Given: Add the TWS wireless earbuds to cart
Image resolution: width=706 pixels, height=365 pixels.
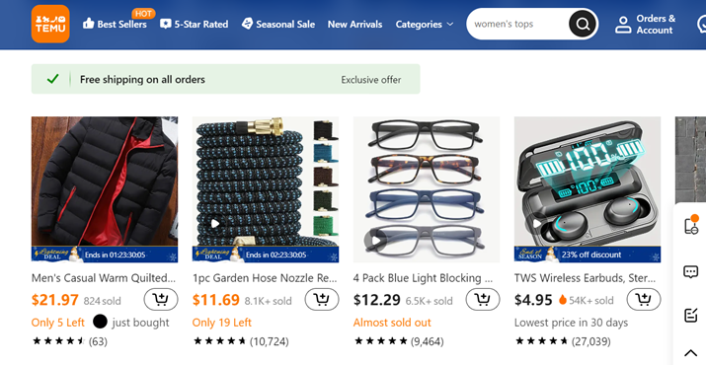Looking at the screenshot, I should click(644, 299).
